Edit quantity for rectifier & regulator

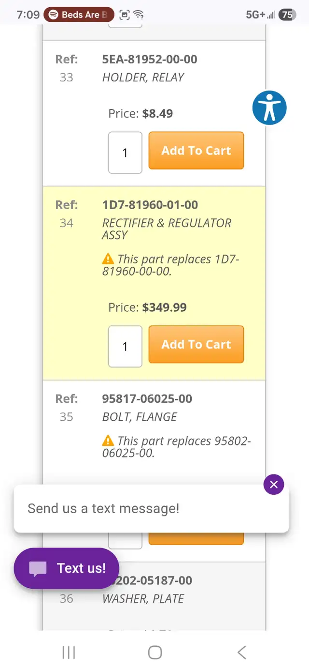[125, 346]
